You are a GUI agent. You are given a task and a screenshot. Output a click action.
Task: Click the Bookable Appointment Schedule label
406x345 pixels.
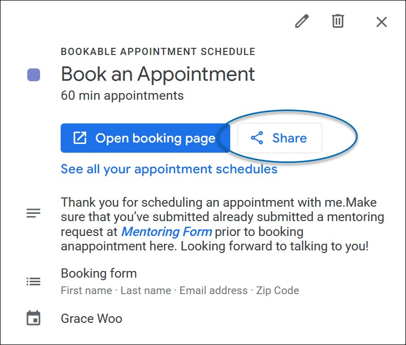[158, 52]
